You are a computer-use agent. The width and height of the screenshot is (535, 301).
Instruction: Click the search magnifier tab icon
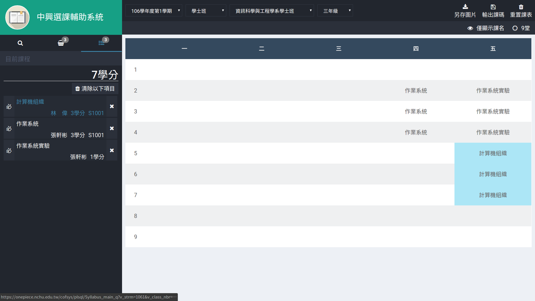tap(20, 43)
